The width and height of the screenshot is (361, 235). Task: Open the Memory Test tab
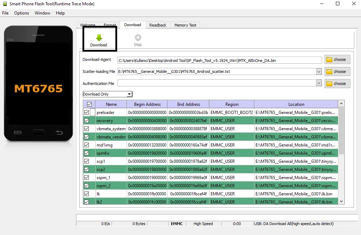coord(185,25)
